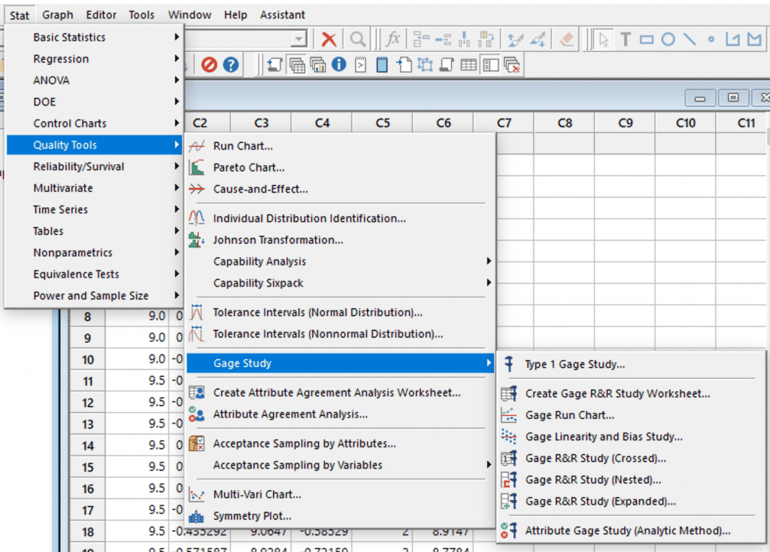Select the C7 column header
The image size is (770, 552).
point(504,123)
